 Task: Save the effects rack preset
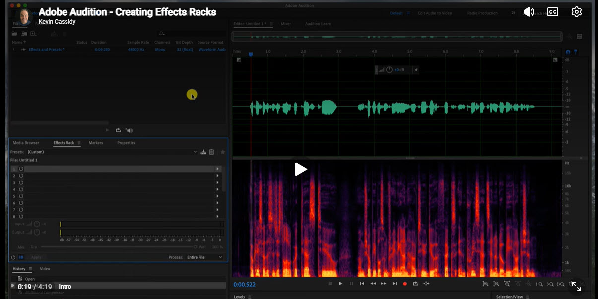point(203,152)
